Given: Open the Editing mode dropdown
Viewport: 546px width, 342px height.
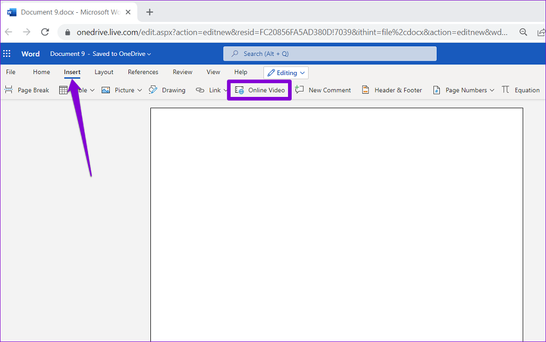Looking at the screenshot, I should coord(286,72).
